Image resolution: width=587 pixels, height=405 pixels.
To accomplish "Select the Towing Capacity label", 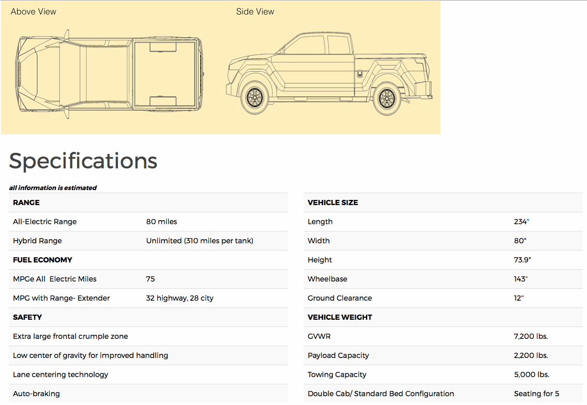I will click(337, 375).
